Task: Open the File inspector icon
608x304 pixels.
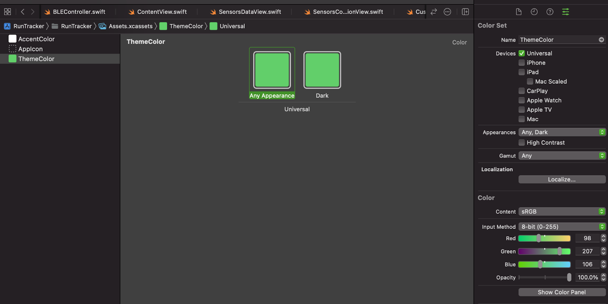Action: tap(519, 12)
